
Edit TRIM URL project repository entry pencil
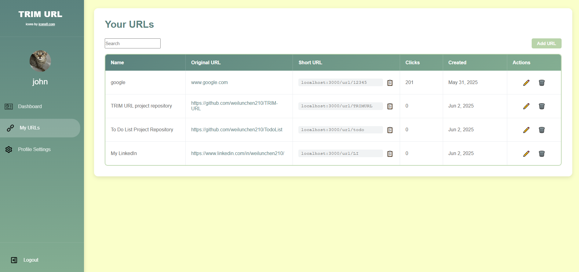click(526, 106)
